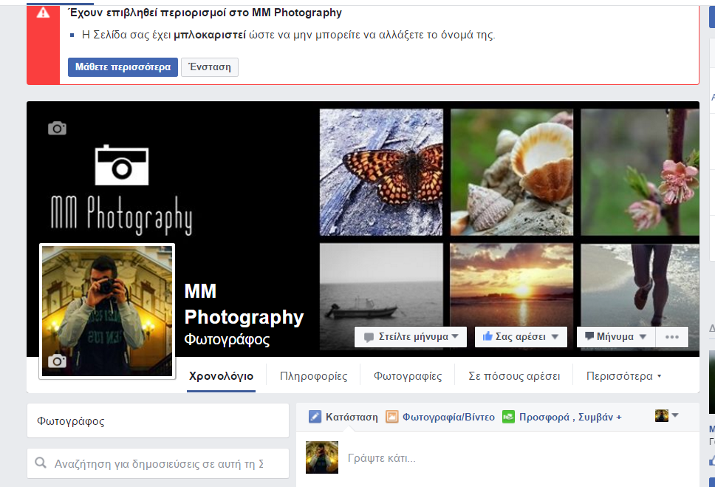Screen dimensions: 715x487
Task: Open the Μήνυμα dropdown button
Action: tap(616, 337)
